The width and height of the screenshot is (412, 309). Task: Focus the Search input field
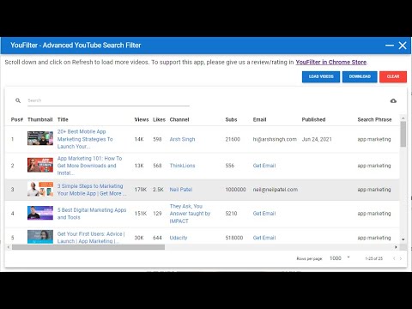click(x=108, y=100)
